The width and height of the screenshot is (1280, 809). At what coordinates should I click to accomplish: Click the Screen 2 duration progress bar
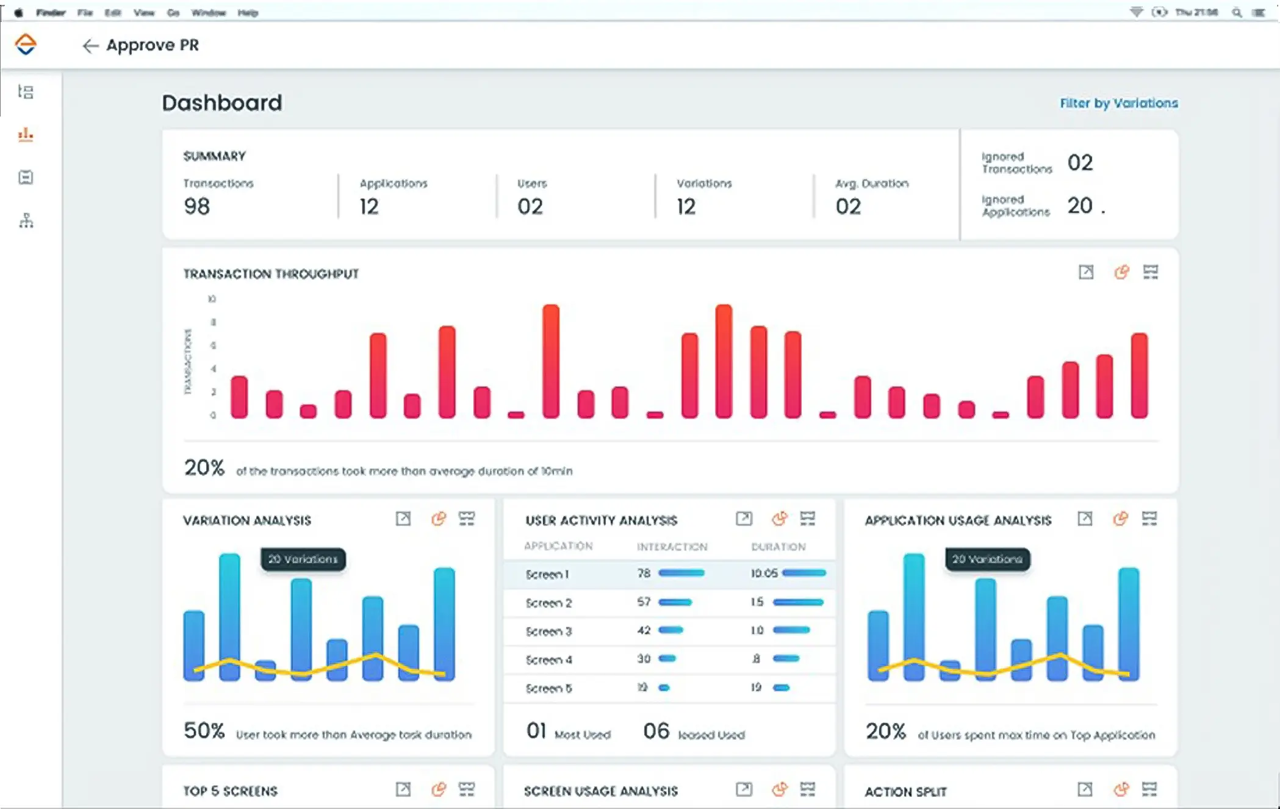(798, 602)
